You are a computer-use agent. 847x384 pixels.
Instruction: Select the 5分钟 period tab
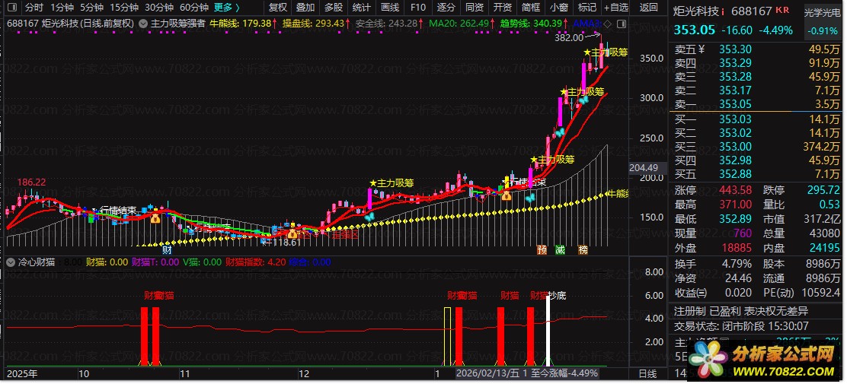coord(91,8)
